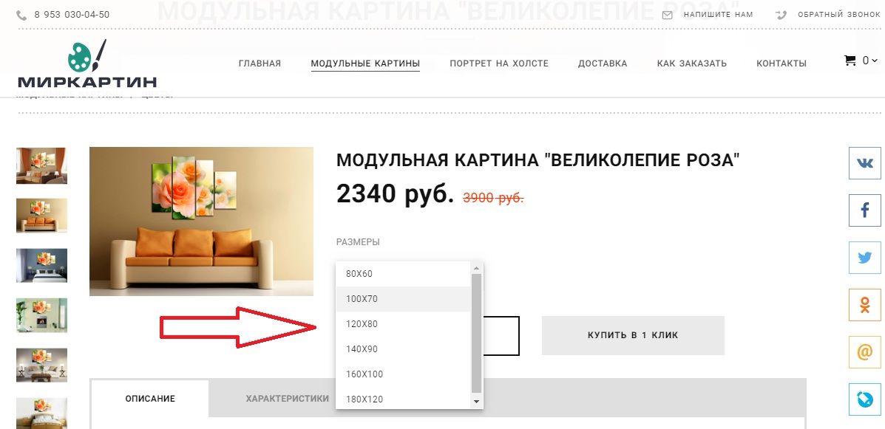This screenshot has height=429, width=885.
Task: Expand cart chevron next to 0
Action: coord(875,61)
